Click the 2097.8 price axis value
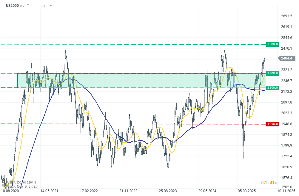299x196 pixels. click(x=286, y=102)
